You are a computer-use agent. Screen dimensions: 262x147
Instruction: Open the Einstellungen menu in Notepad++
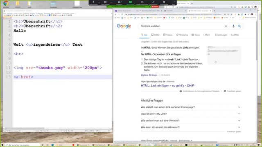(39, 13)
